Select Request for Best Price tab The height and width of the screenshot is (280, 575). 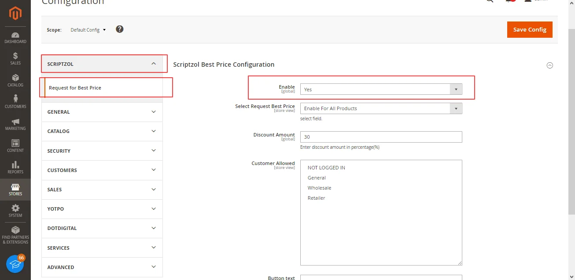coord(103,88)
